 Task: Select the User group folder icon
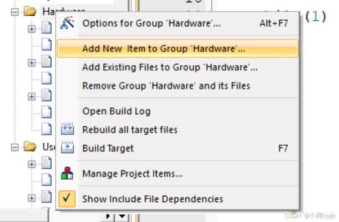coord(30,146)
